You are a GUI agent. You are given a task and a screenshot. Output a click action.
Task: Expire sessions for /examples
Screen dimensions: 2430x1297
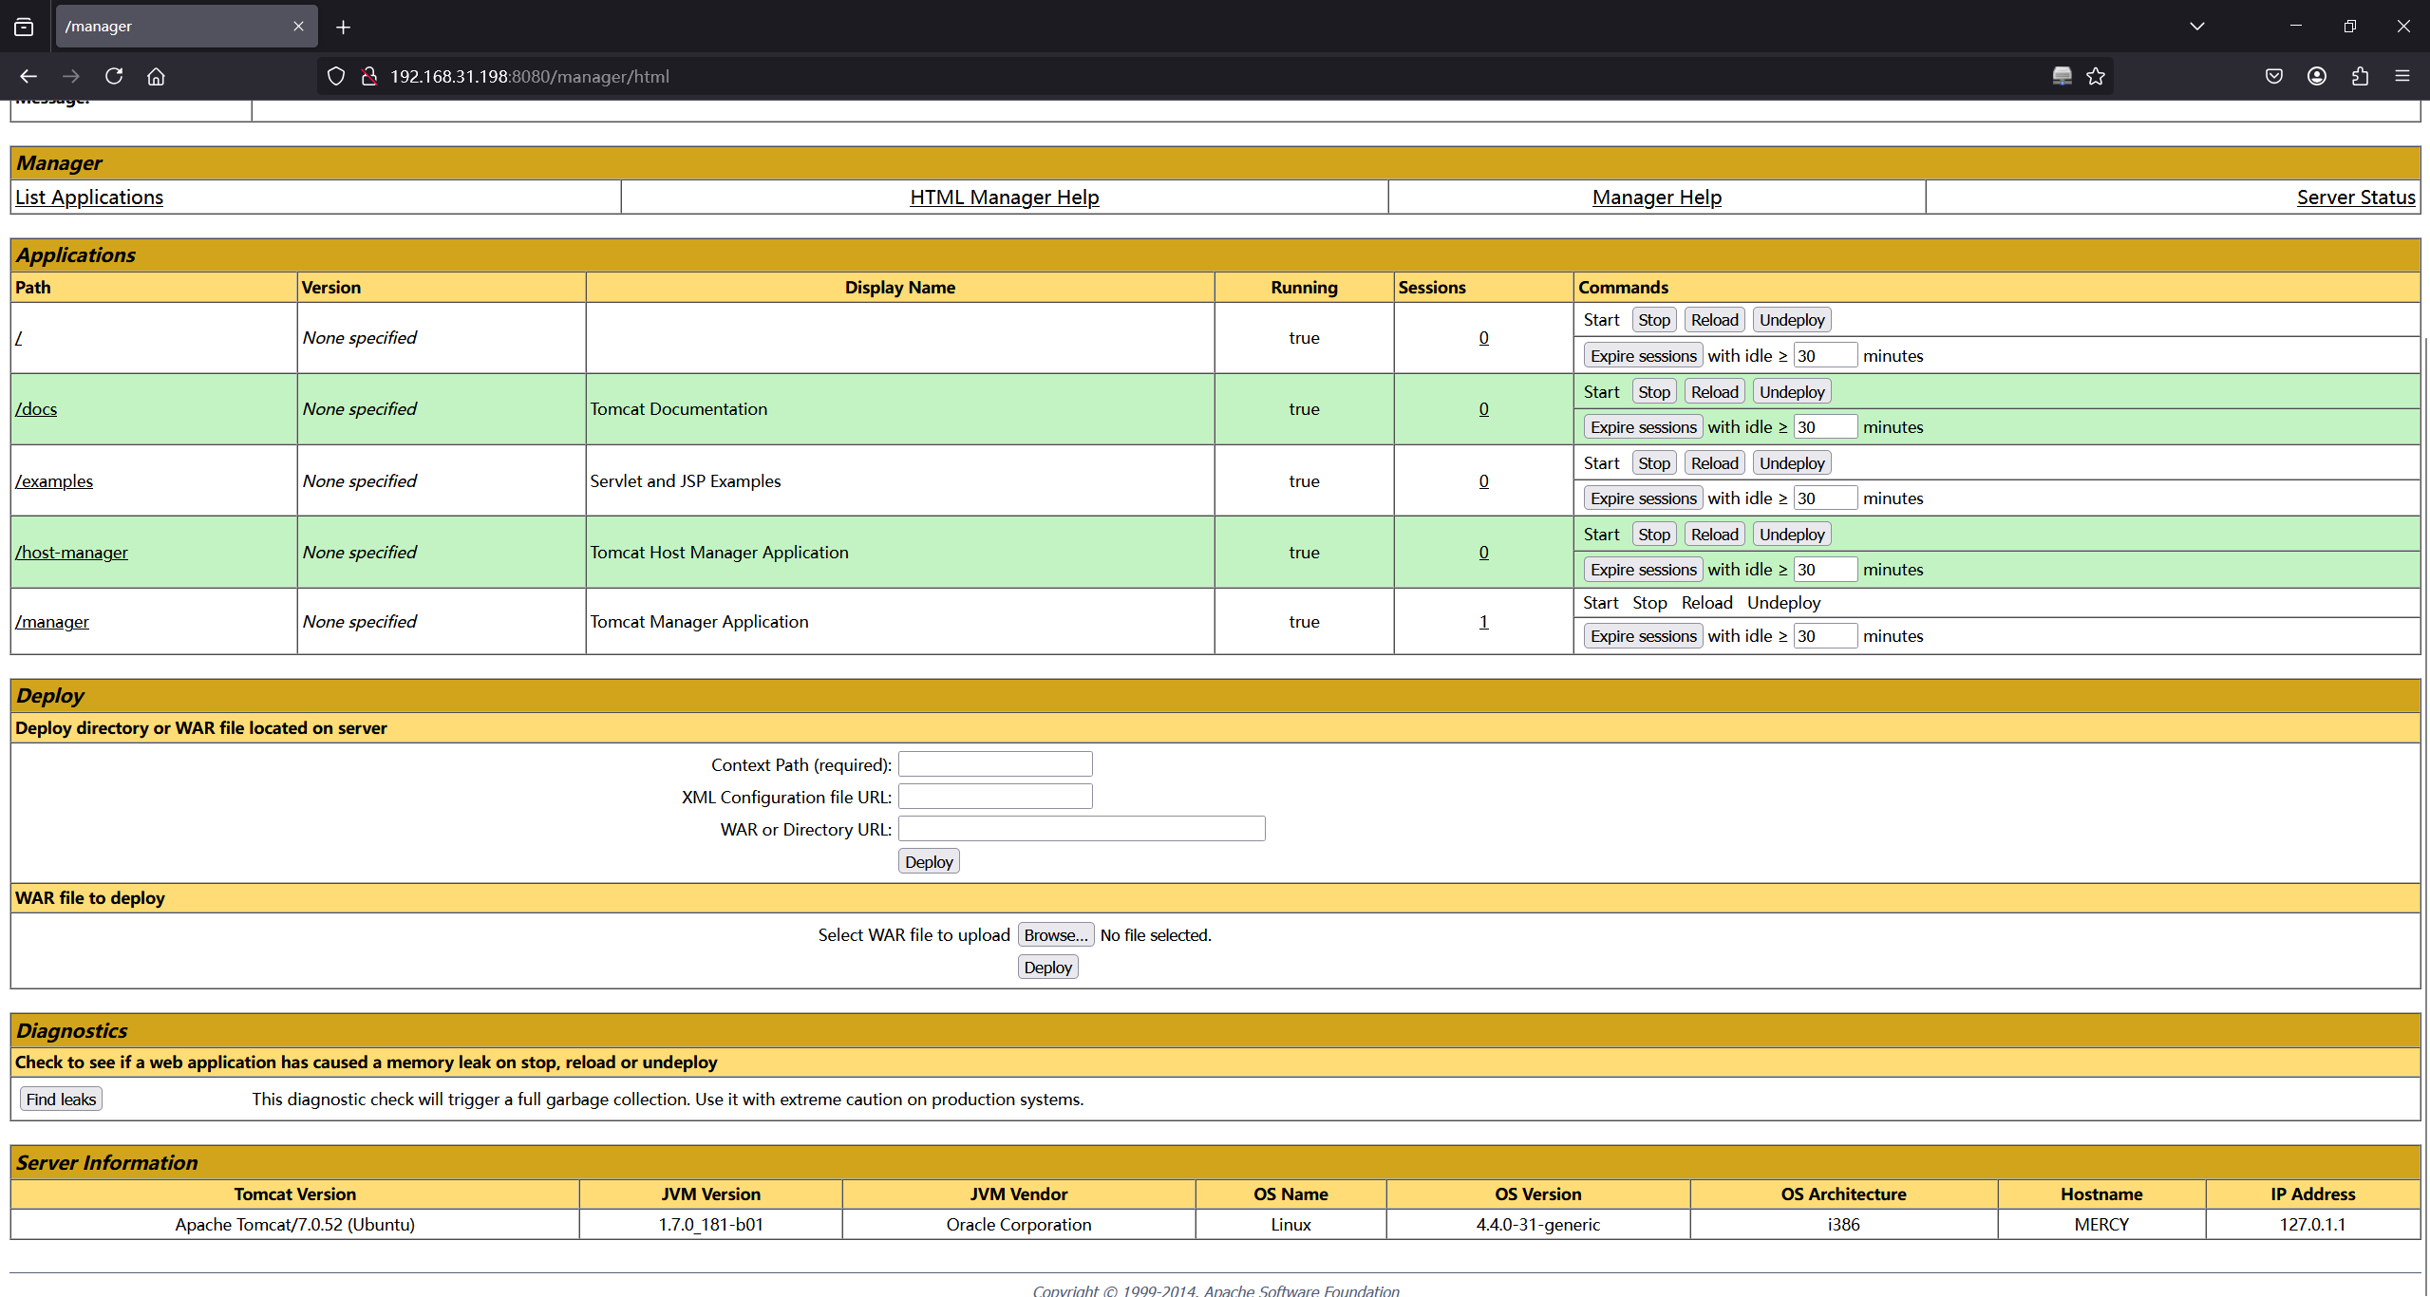pos(1643,498)
